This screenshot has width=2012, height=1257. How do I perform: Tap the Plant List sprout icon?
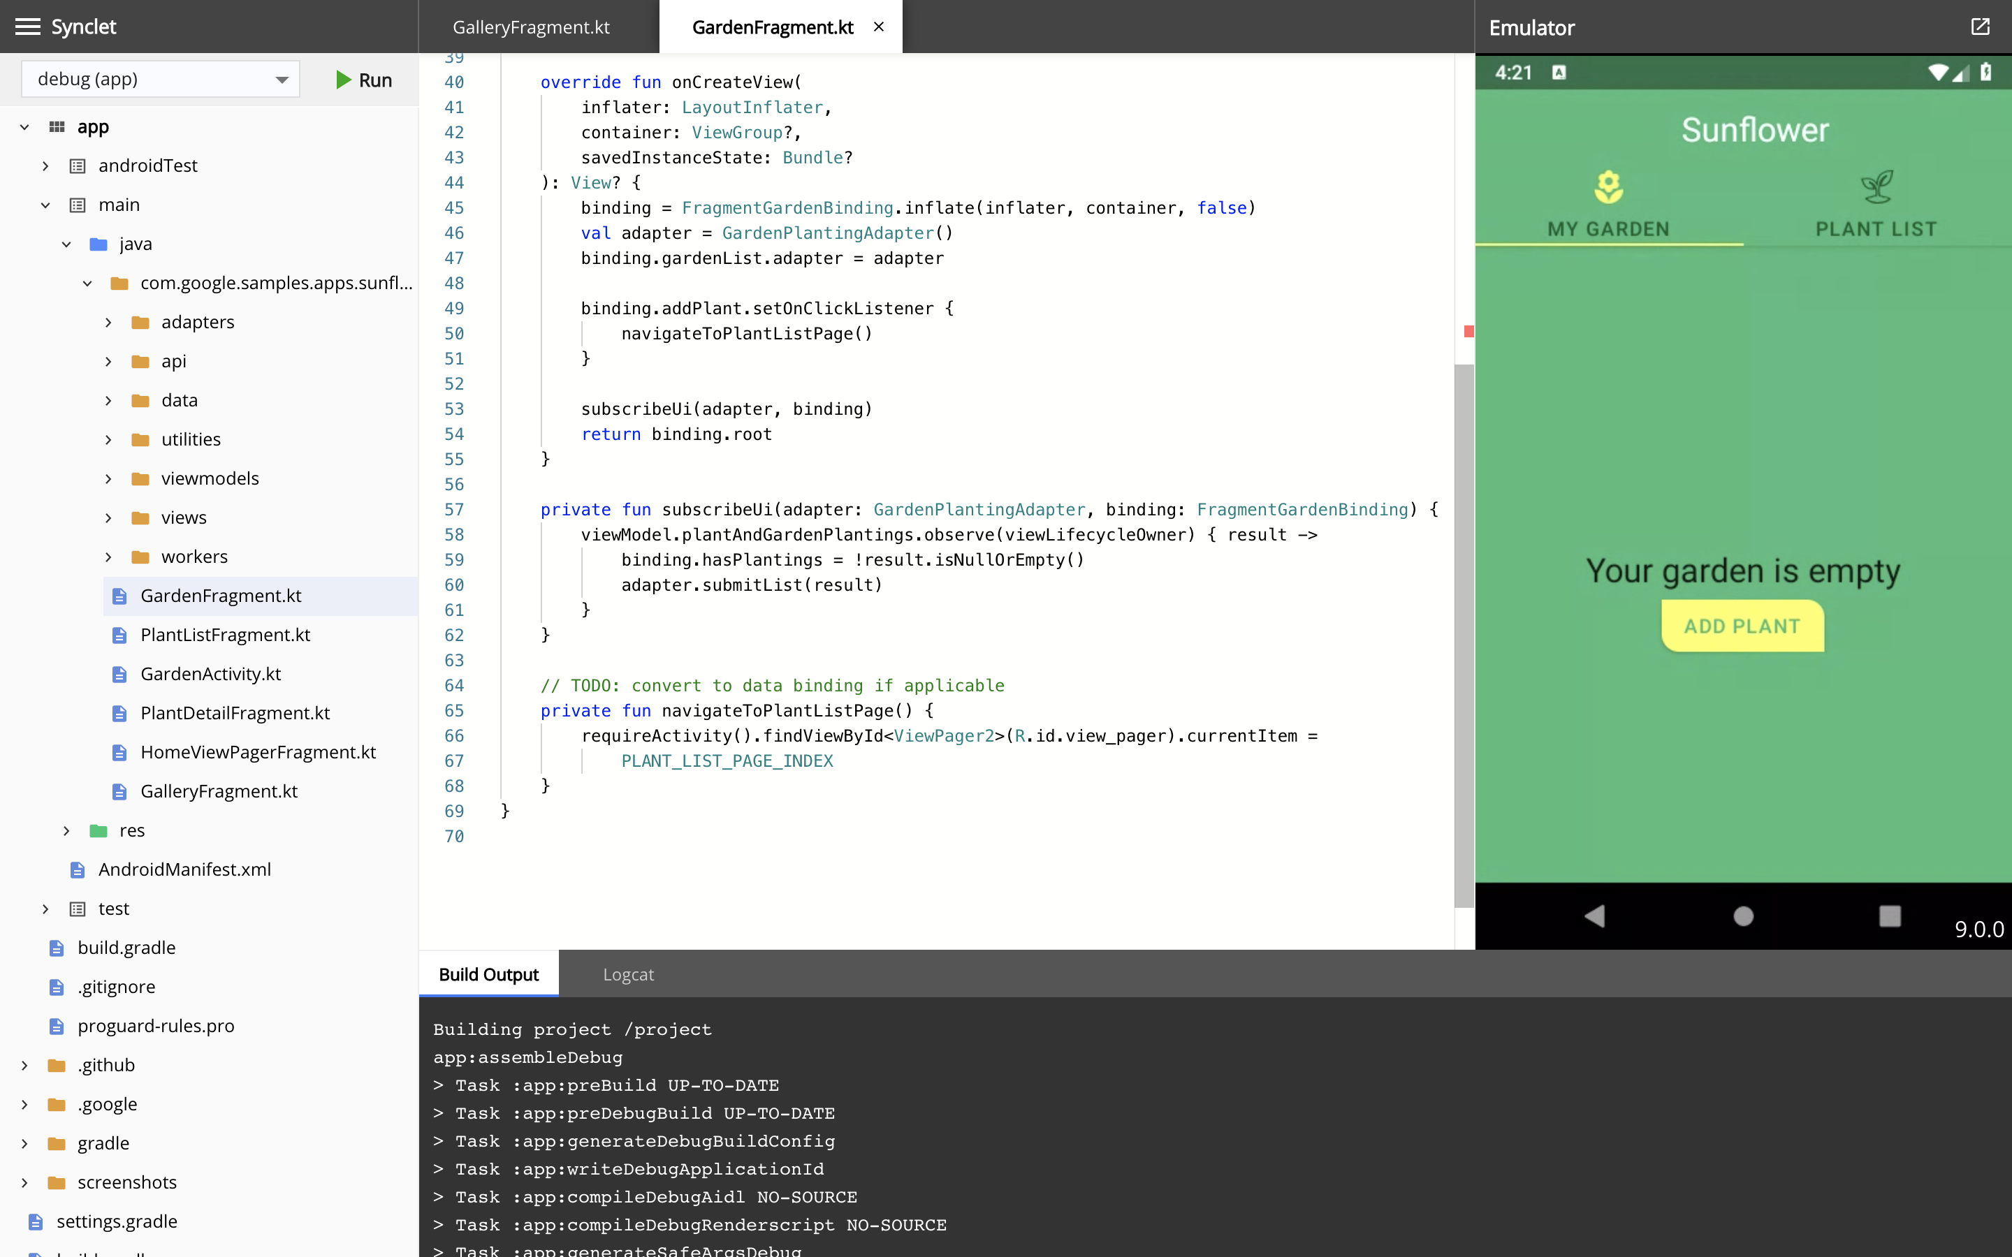click(x=1876, y=187)
